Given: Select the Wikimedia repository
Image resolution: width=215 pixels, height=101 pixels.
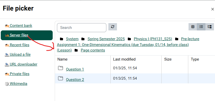Looking at the screenshot, I should tap(18, 84).
